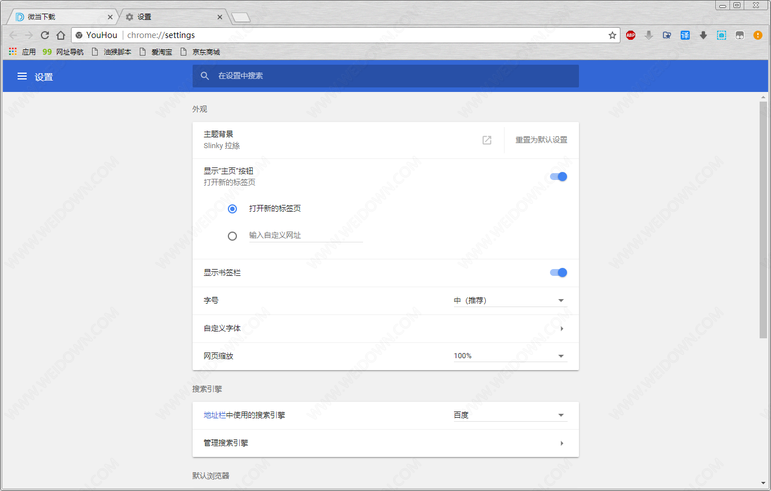This screenshot has height=491, width=771.
Task: Toggle the 显示书签栏 switch
Action: click(559, 272)
